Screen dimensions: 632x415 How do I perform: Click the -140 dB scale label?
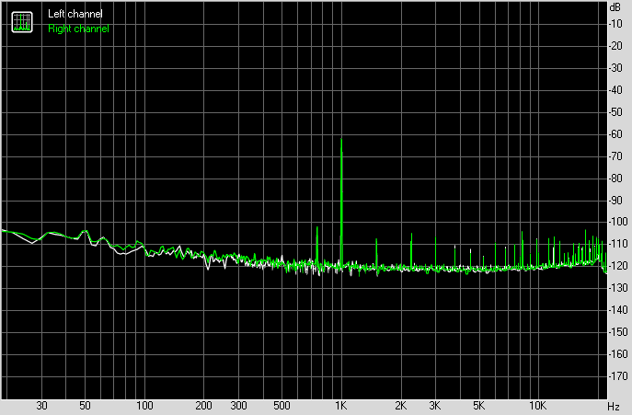coord(618,310)
